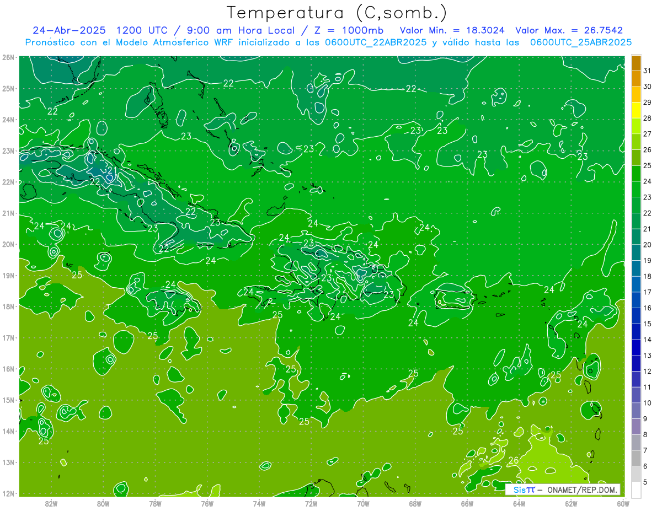Screen dimensions: 662x511
Task: Click the legend value label 5
Action: point(646,482)
